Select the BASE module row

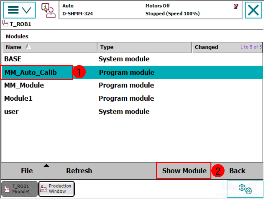(x=132, y=59)
